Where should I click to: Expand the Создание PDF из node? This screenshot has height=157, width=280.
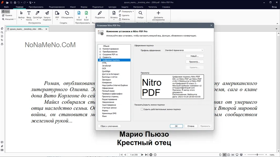100,55
